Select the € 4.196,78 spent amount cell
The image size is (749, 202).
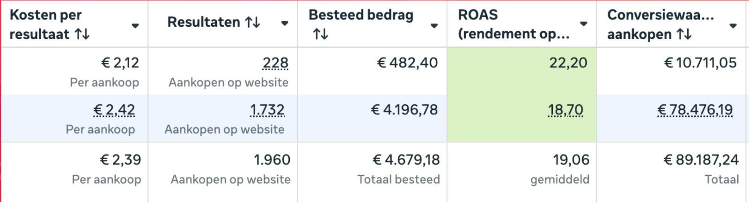click(404, 110)
